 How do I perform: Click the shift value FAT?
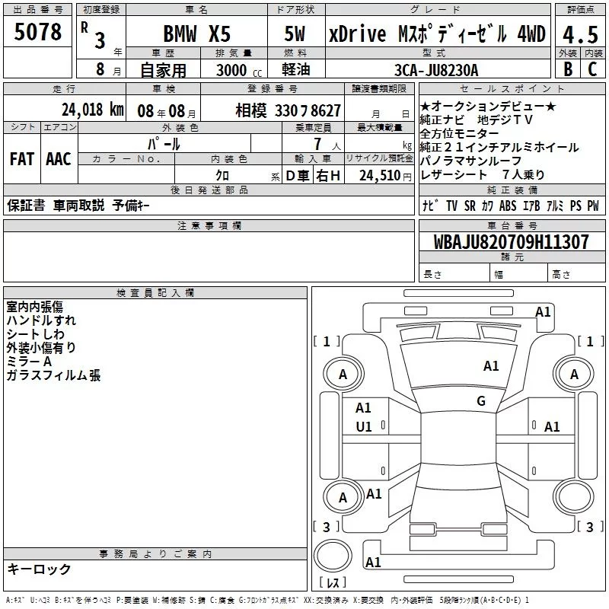tap(22, 159)
